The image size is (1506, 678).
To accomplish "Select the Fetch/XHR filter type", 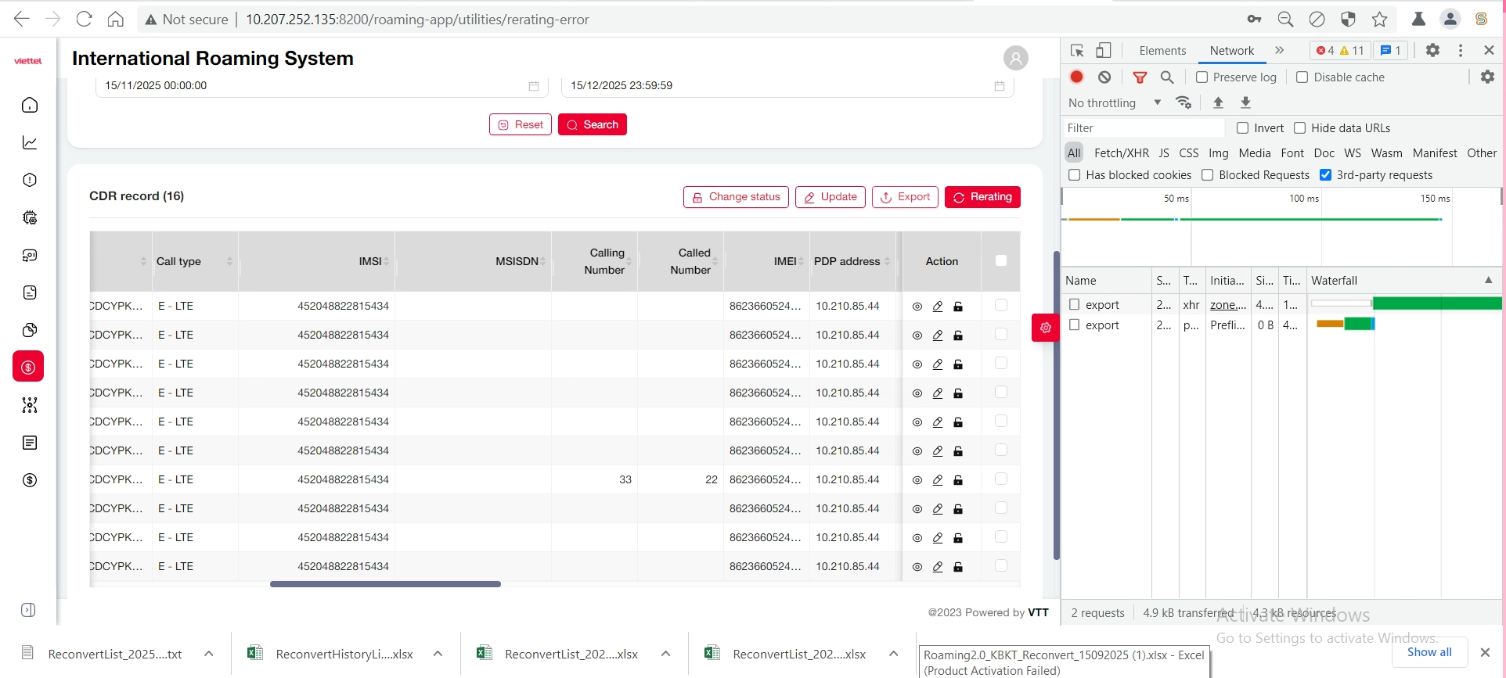I will [1121, 153].
